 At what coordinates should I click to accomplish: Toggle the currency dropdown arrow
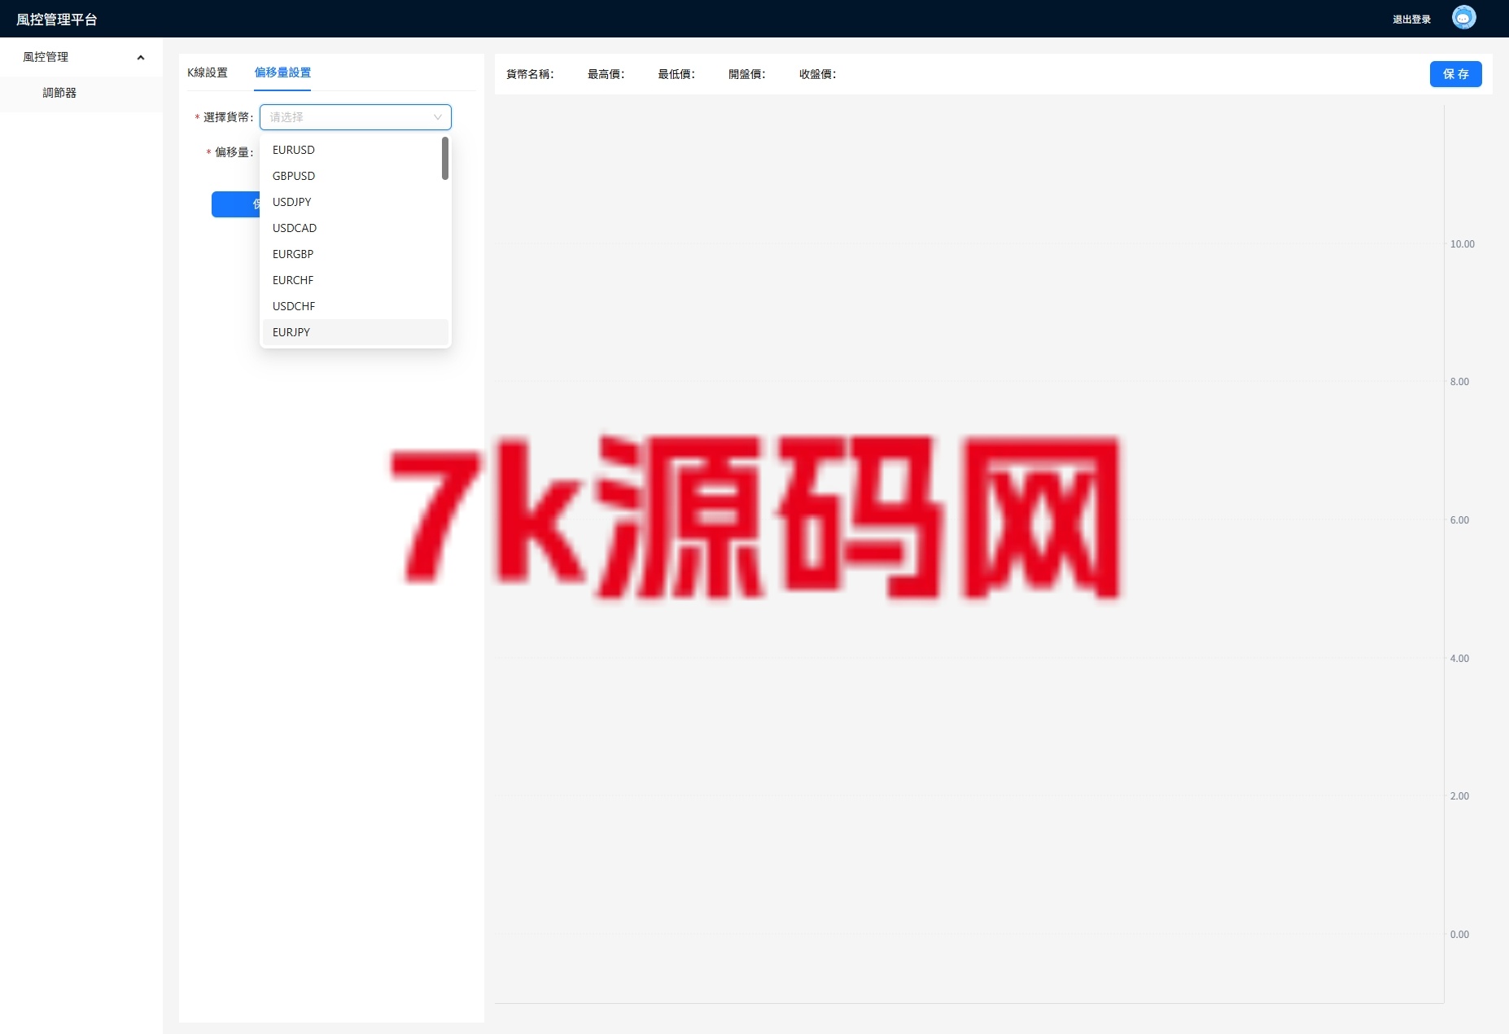coord(438,117)
